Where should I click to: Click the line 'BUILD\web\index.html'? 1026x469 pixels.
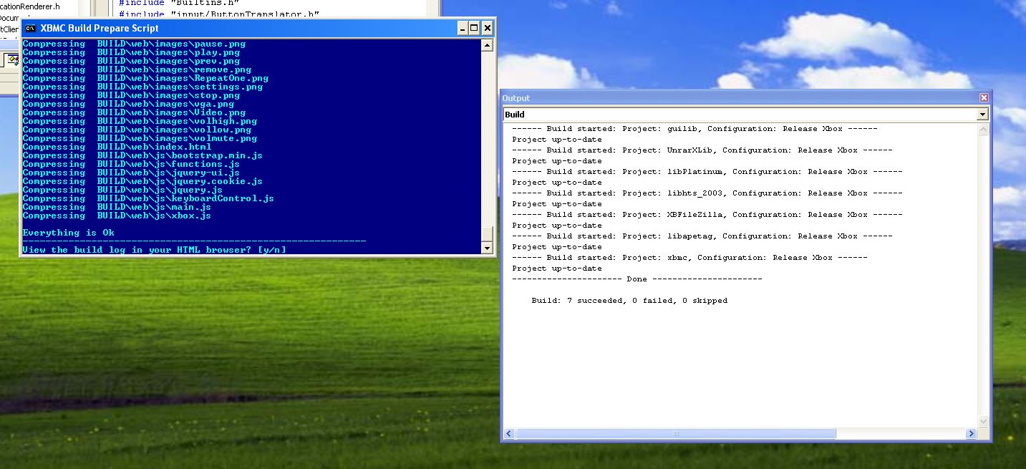[x=117, y=147]
